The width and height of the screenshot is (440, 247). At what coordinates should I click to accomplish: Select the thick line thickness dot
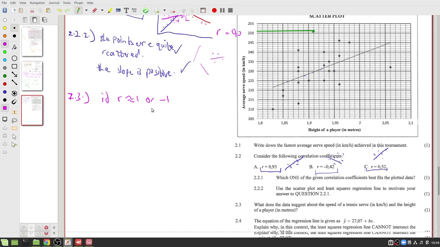pos(14,36)
